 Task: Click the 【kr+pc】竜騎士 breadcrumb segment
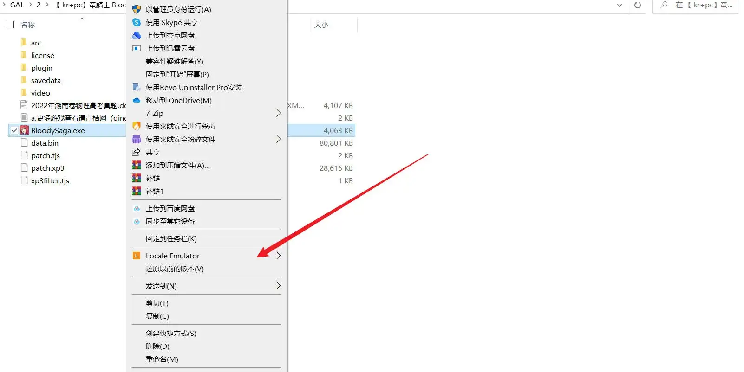[90, 5]
